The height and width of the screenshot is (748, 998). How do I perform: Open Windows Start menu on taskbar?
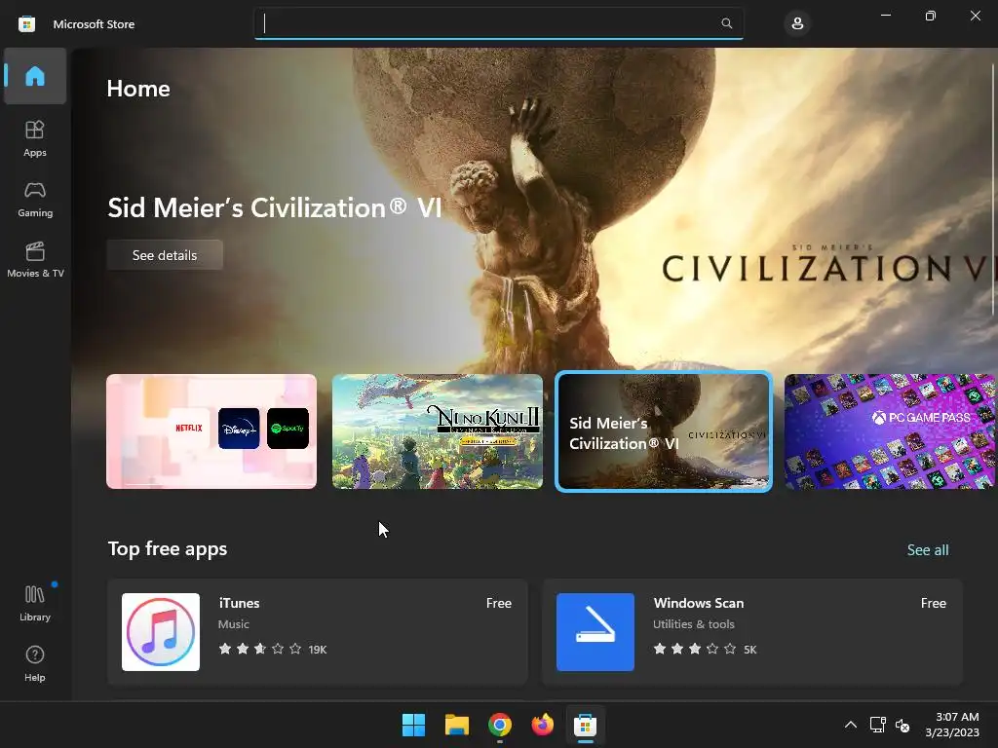tap(413, 725)
